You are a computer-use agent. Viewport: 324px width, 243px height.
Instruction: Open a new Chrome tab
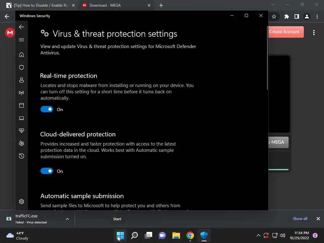pyautogui.click(x=161, y=5)
